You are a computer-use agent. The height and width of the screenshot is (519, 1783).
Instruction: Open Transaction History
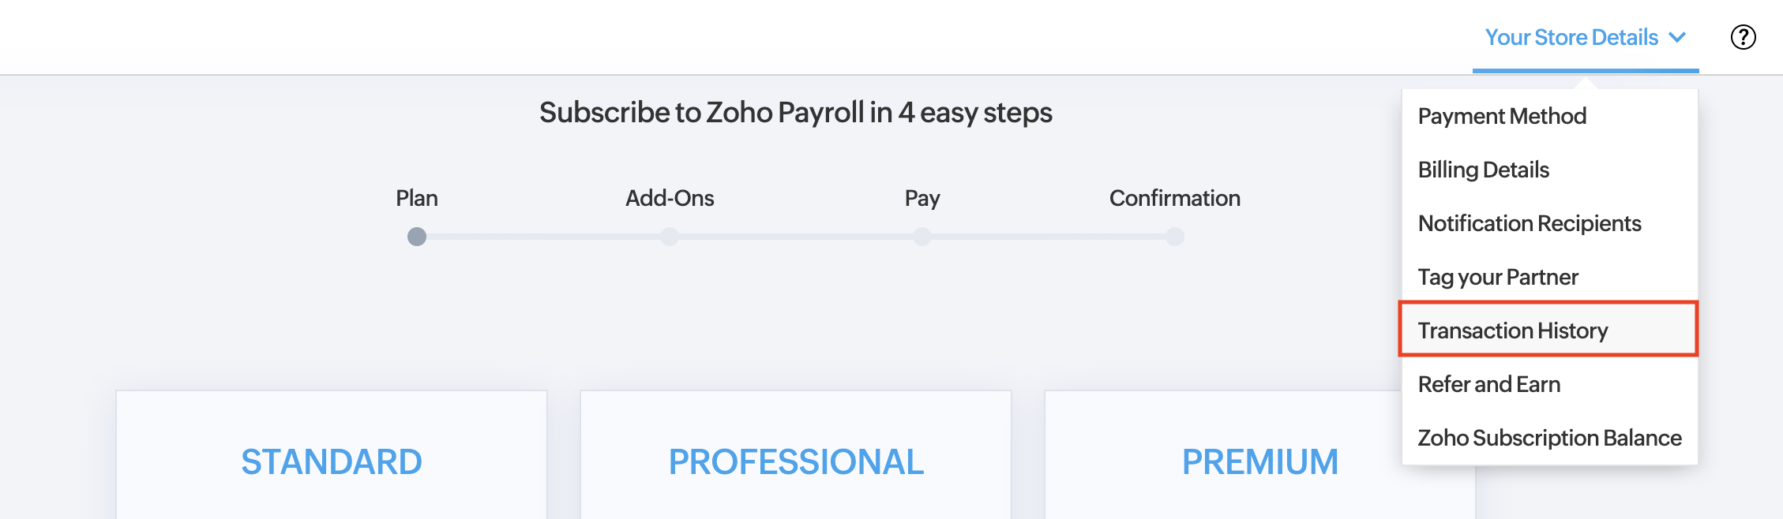(1512, 330)
